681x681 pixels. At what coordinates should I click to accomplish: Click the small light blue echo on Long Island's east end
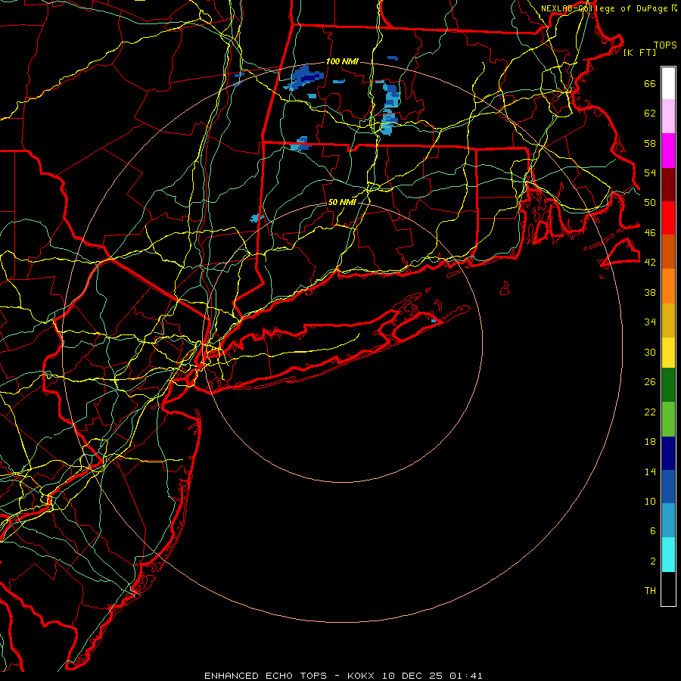point(434,321)
